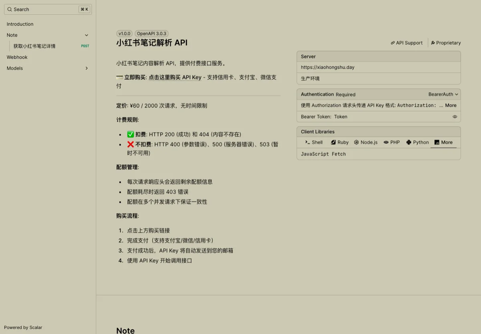The image size is (481, 334).
Task: Click the red cross 不扣费 icon
Action: (130, 144)
